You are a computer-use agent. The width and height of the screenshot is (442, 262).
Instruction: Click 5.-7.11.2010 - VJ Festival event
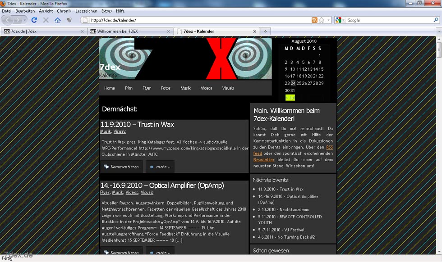pos(281,230)
